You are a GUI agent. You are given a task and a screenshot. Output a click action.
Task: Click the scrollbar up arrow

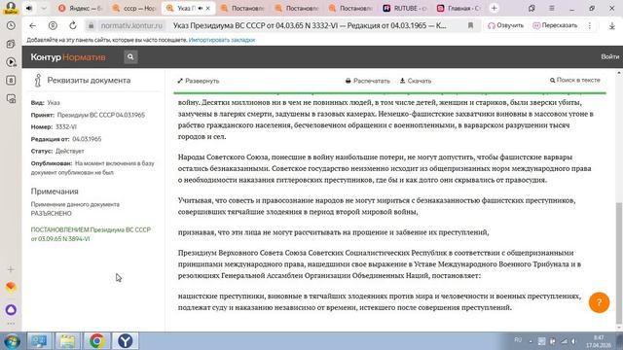[619, 74]
